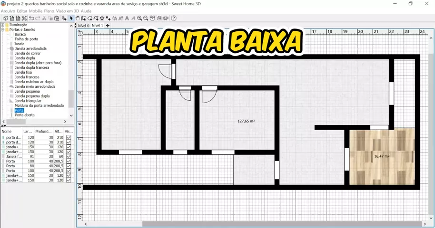Select the arrow selection tool in toolbar
This screenshot has height=228, width=435.
[71, 19]
